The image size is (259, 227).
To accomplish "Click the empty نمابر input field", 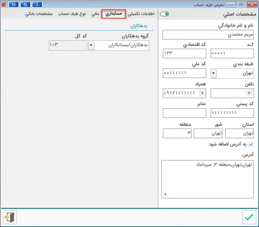I will [184, 113].
